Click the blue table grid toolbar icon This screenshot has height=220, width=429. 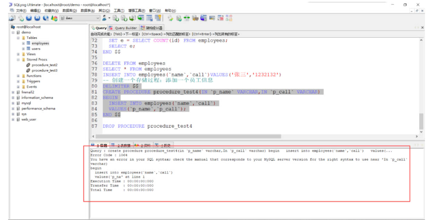coord(149,19)
